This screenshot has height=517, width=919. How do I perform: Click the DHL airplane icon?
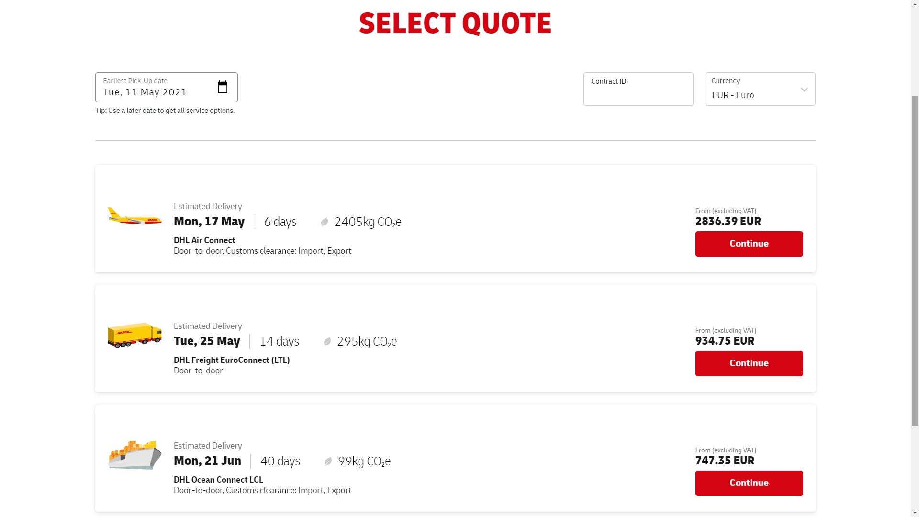[x=134, y=216]
